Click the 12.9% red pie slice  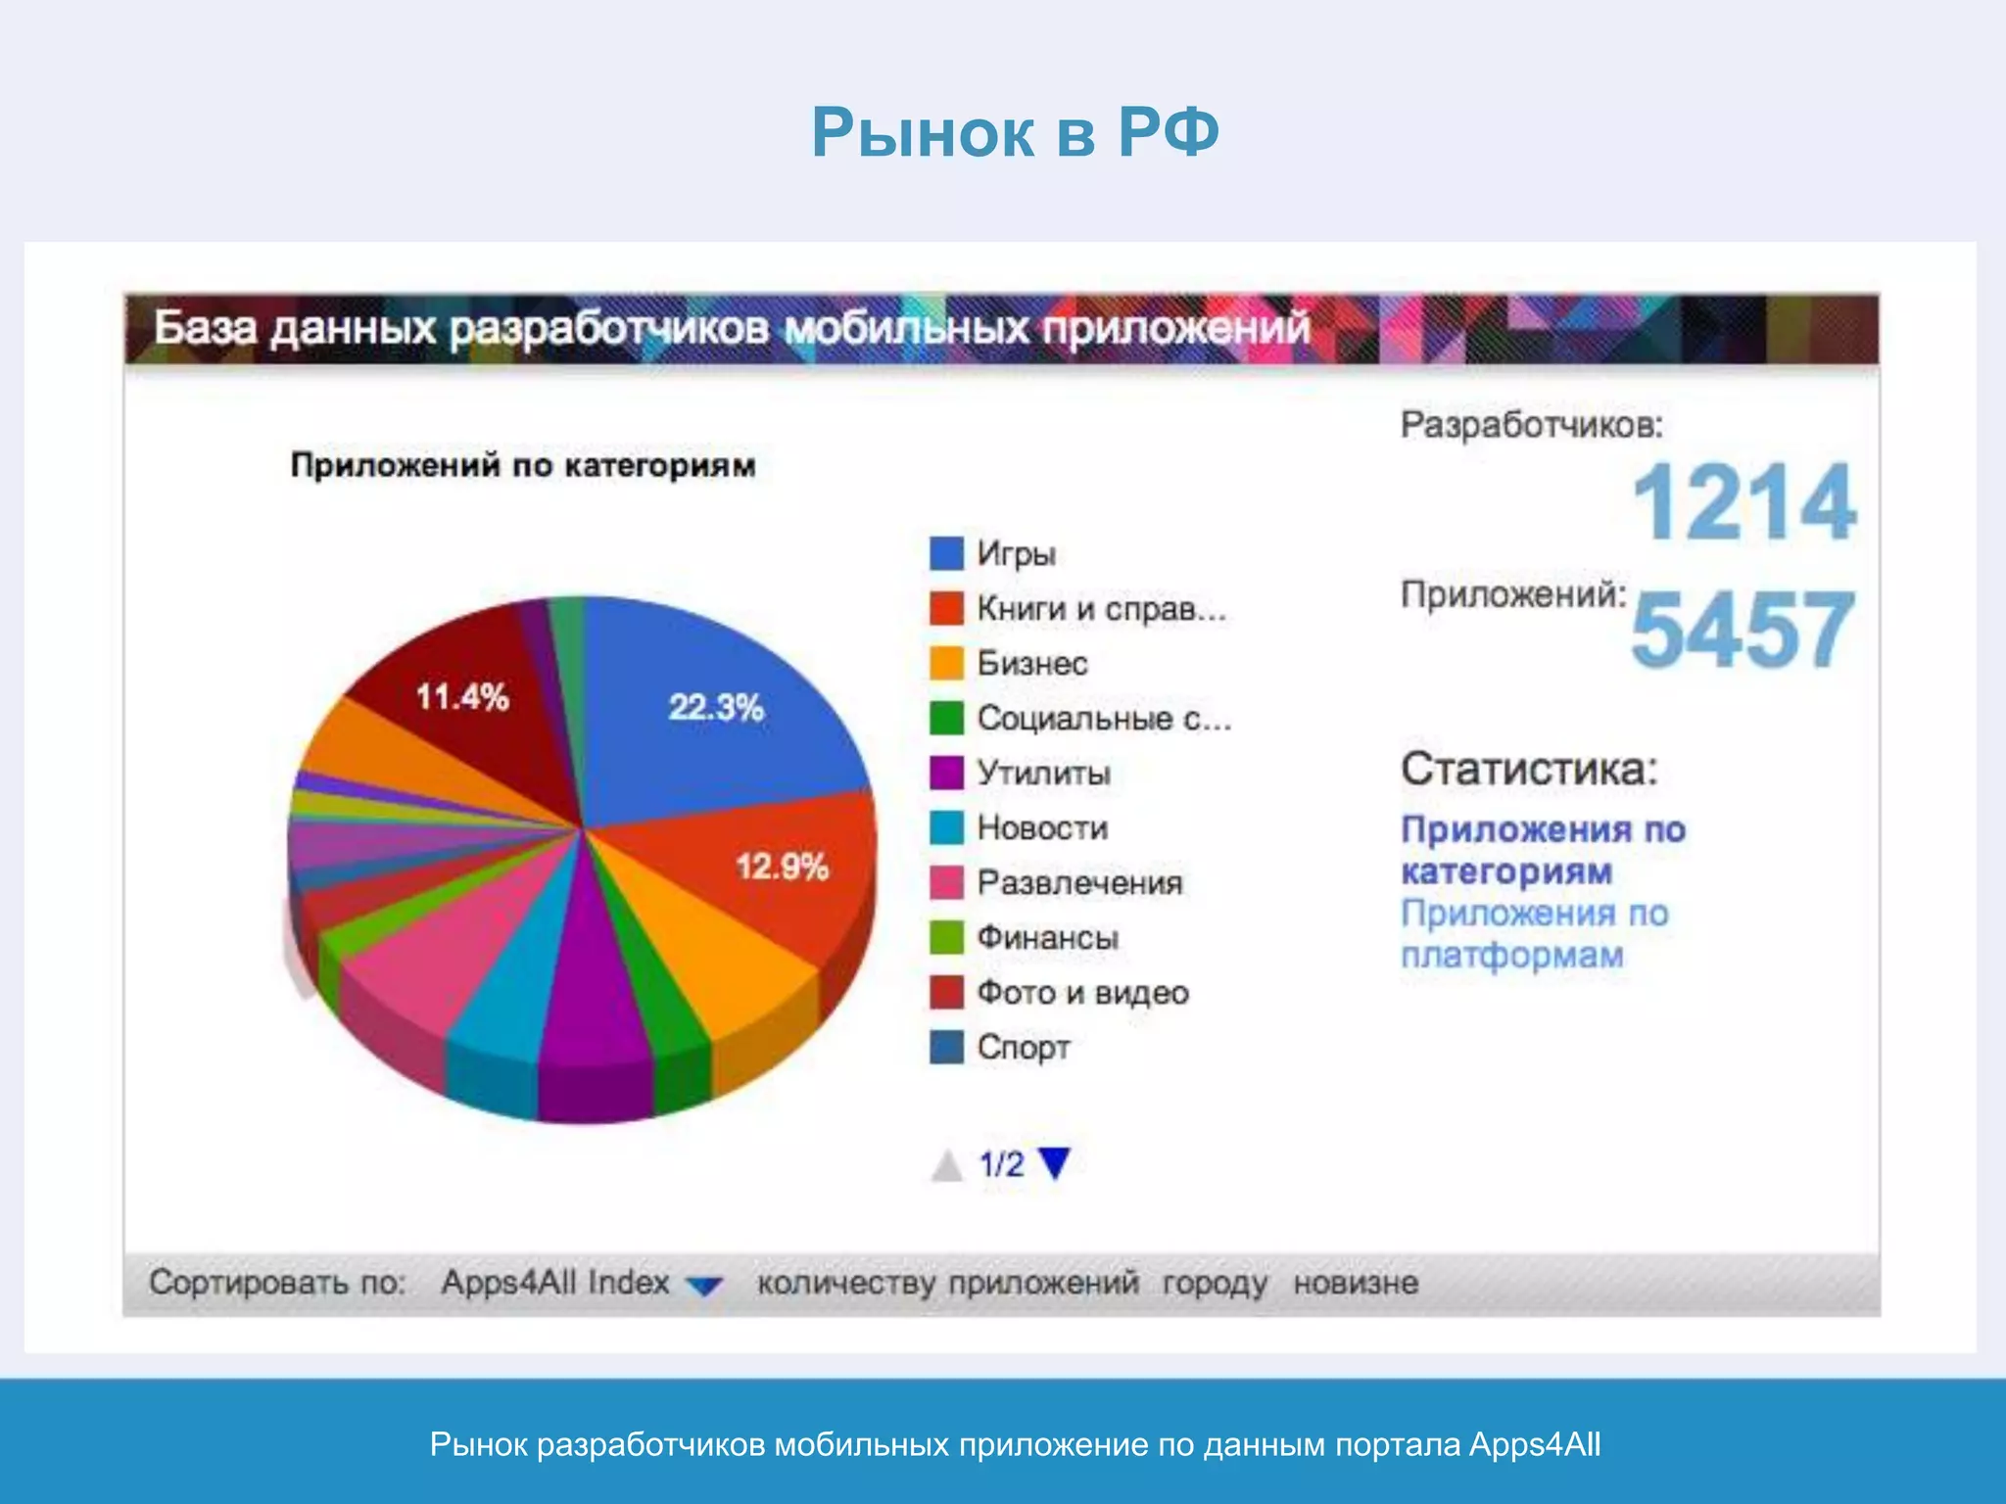coord(782,867)
